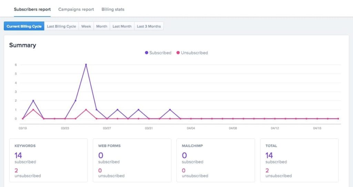Filter the report by Week
The height and width of the screenshot is (187, 353).
86,26
